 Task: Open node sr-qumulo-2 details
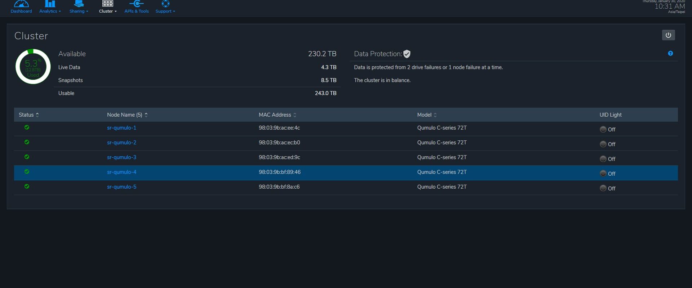121,143
